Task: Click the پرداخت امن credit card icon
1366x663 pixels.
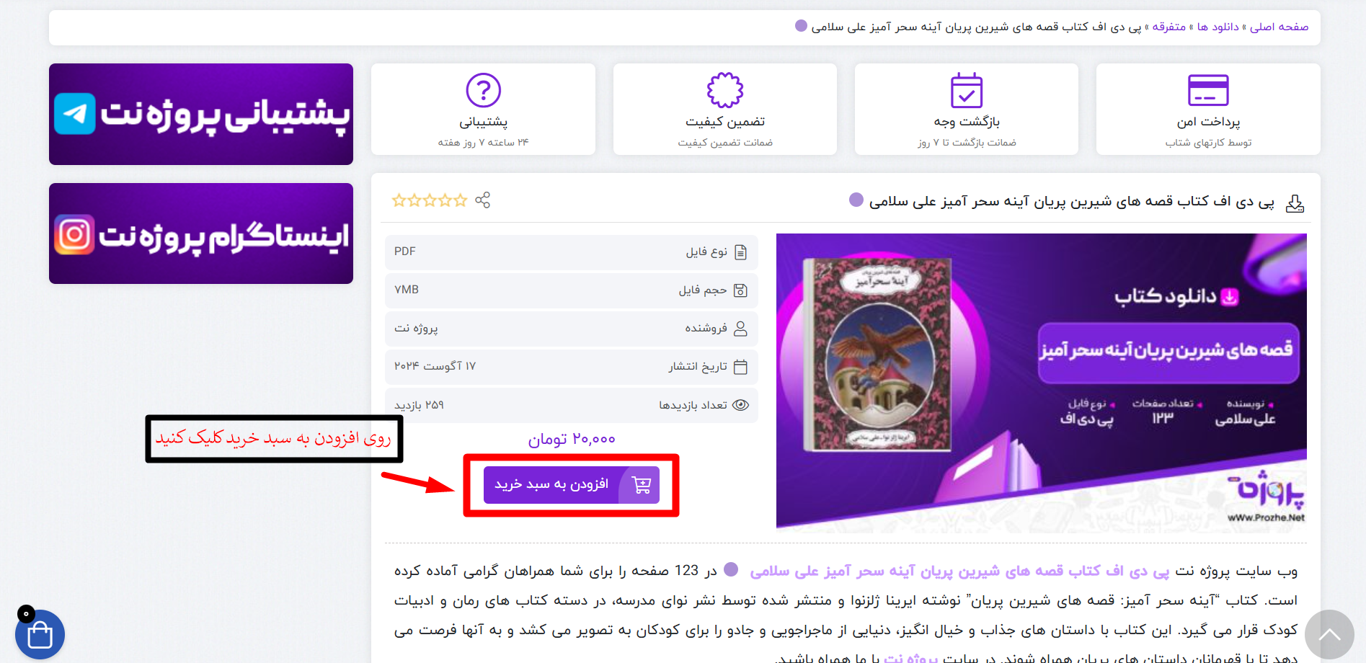Action: click(1208, 91)
